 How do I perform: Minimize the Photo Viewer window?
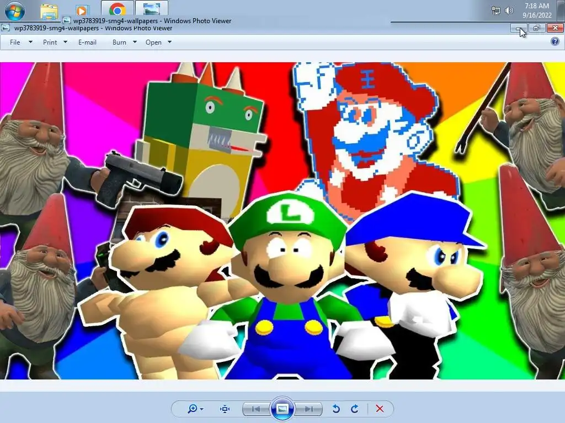click(519, 28)
